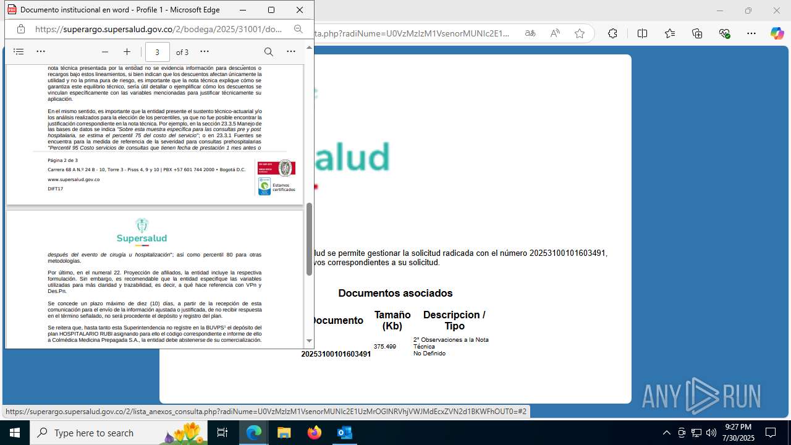This screenshot has width=791, height=445.
Task: Open the Windows Start menu
Action: coord(15,433)
